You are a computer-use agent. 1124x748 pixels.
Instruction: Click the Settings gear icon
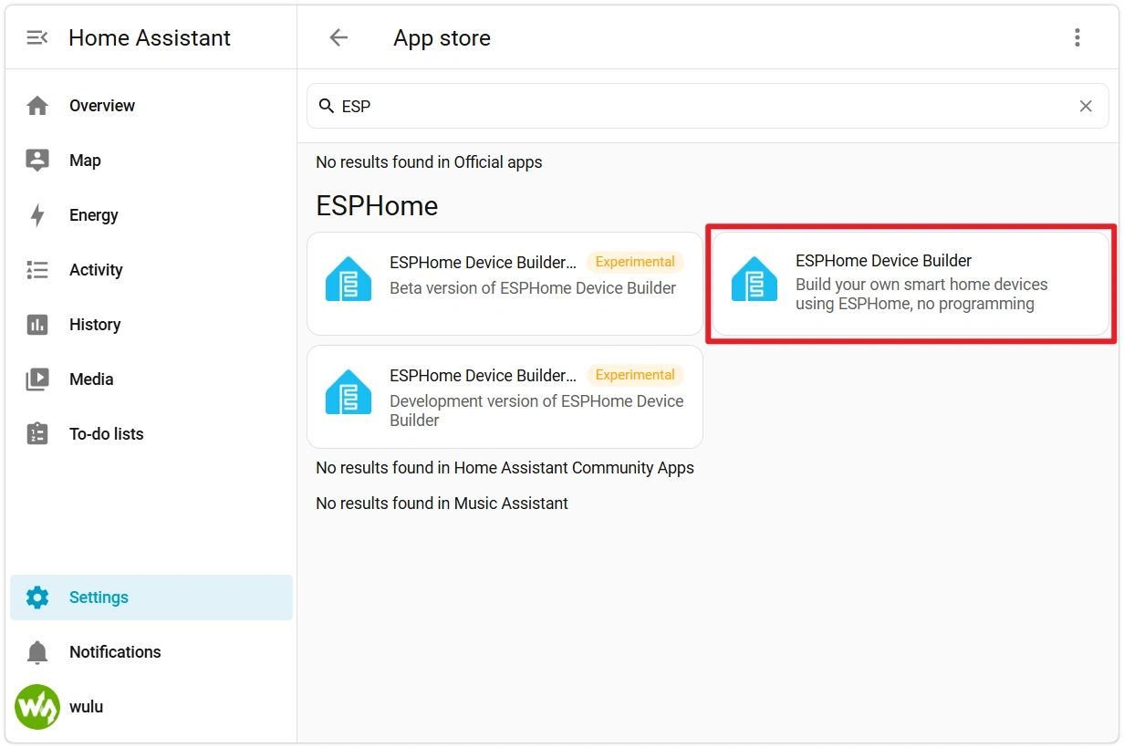(x=37, y=597)
